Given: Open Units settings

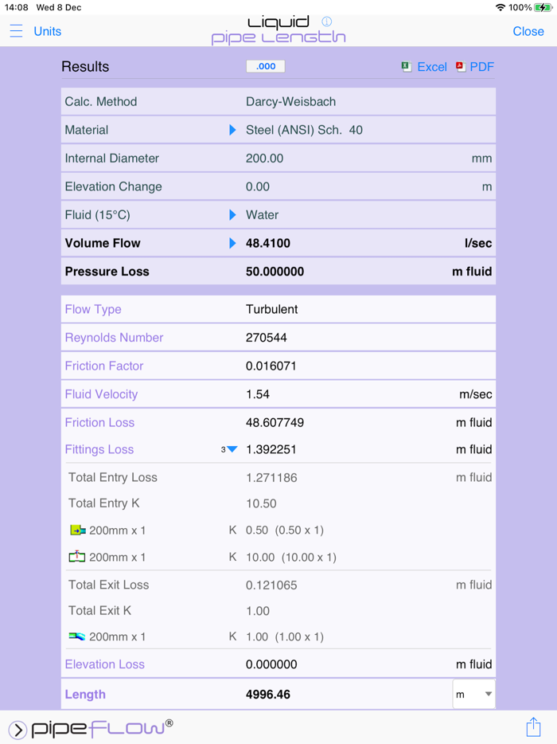Looking at the screenshot, I should coord(48,31).
